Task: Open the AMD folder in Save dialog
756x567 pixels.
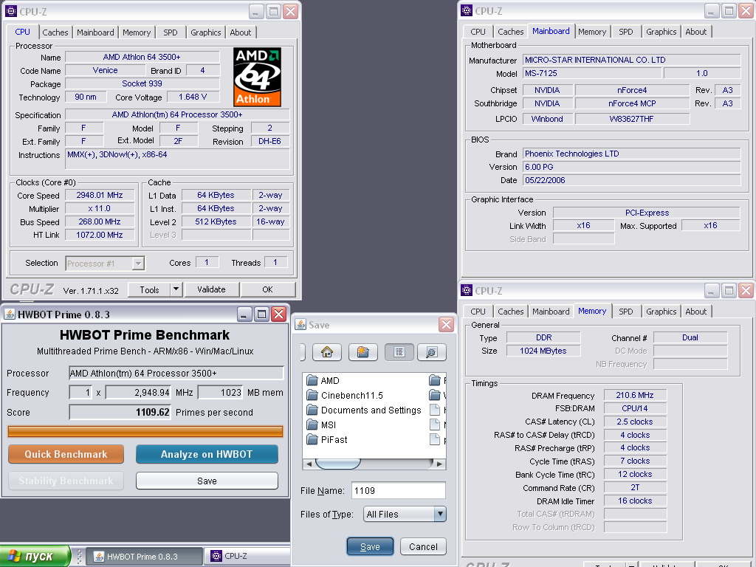Action: [323, 380]
